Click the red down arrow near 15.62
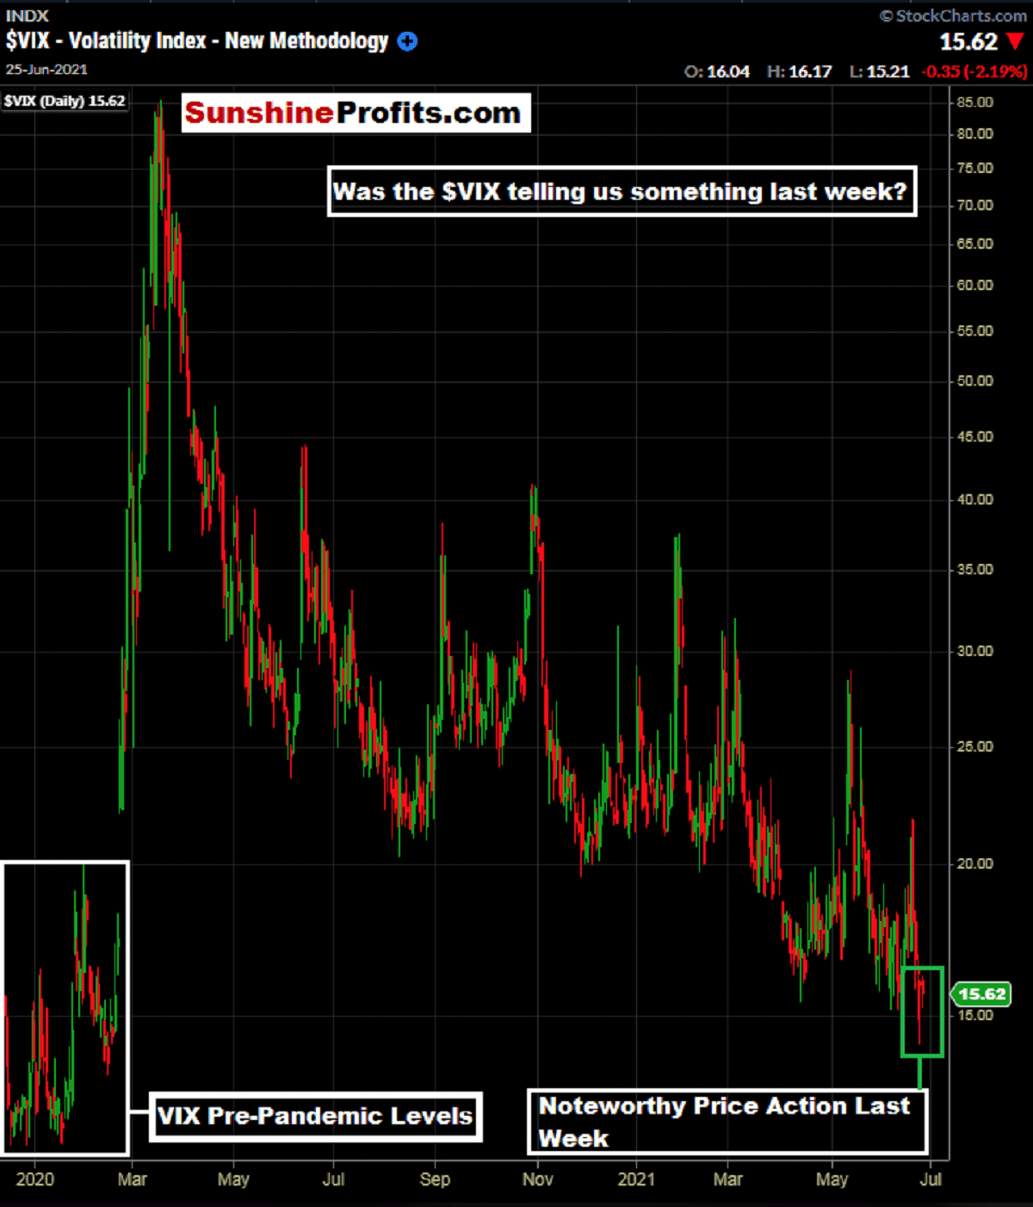 [x=1015, y=42]
